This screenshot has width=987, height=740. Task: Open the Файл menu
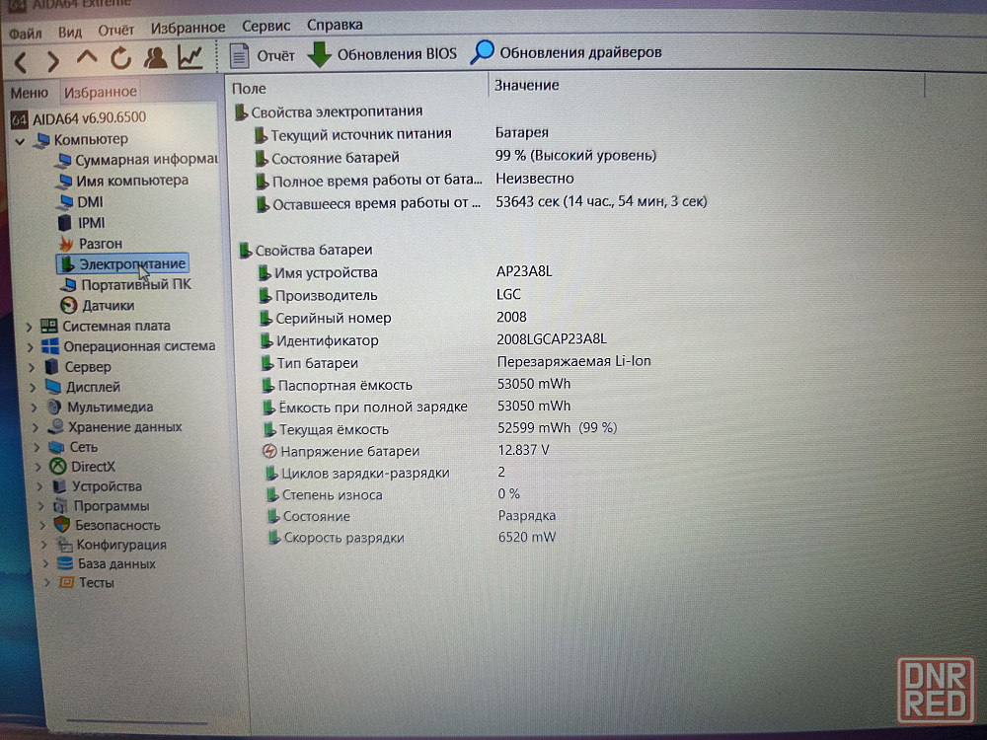[25, 32]
